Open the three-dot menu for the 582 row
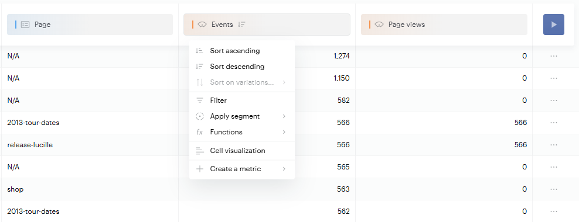 (554, 100)
